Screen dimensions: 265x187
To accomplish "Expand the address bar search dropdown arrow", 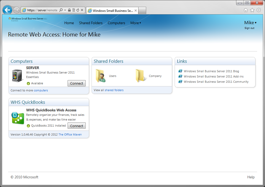I will pos(65,10).
